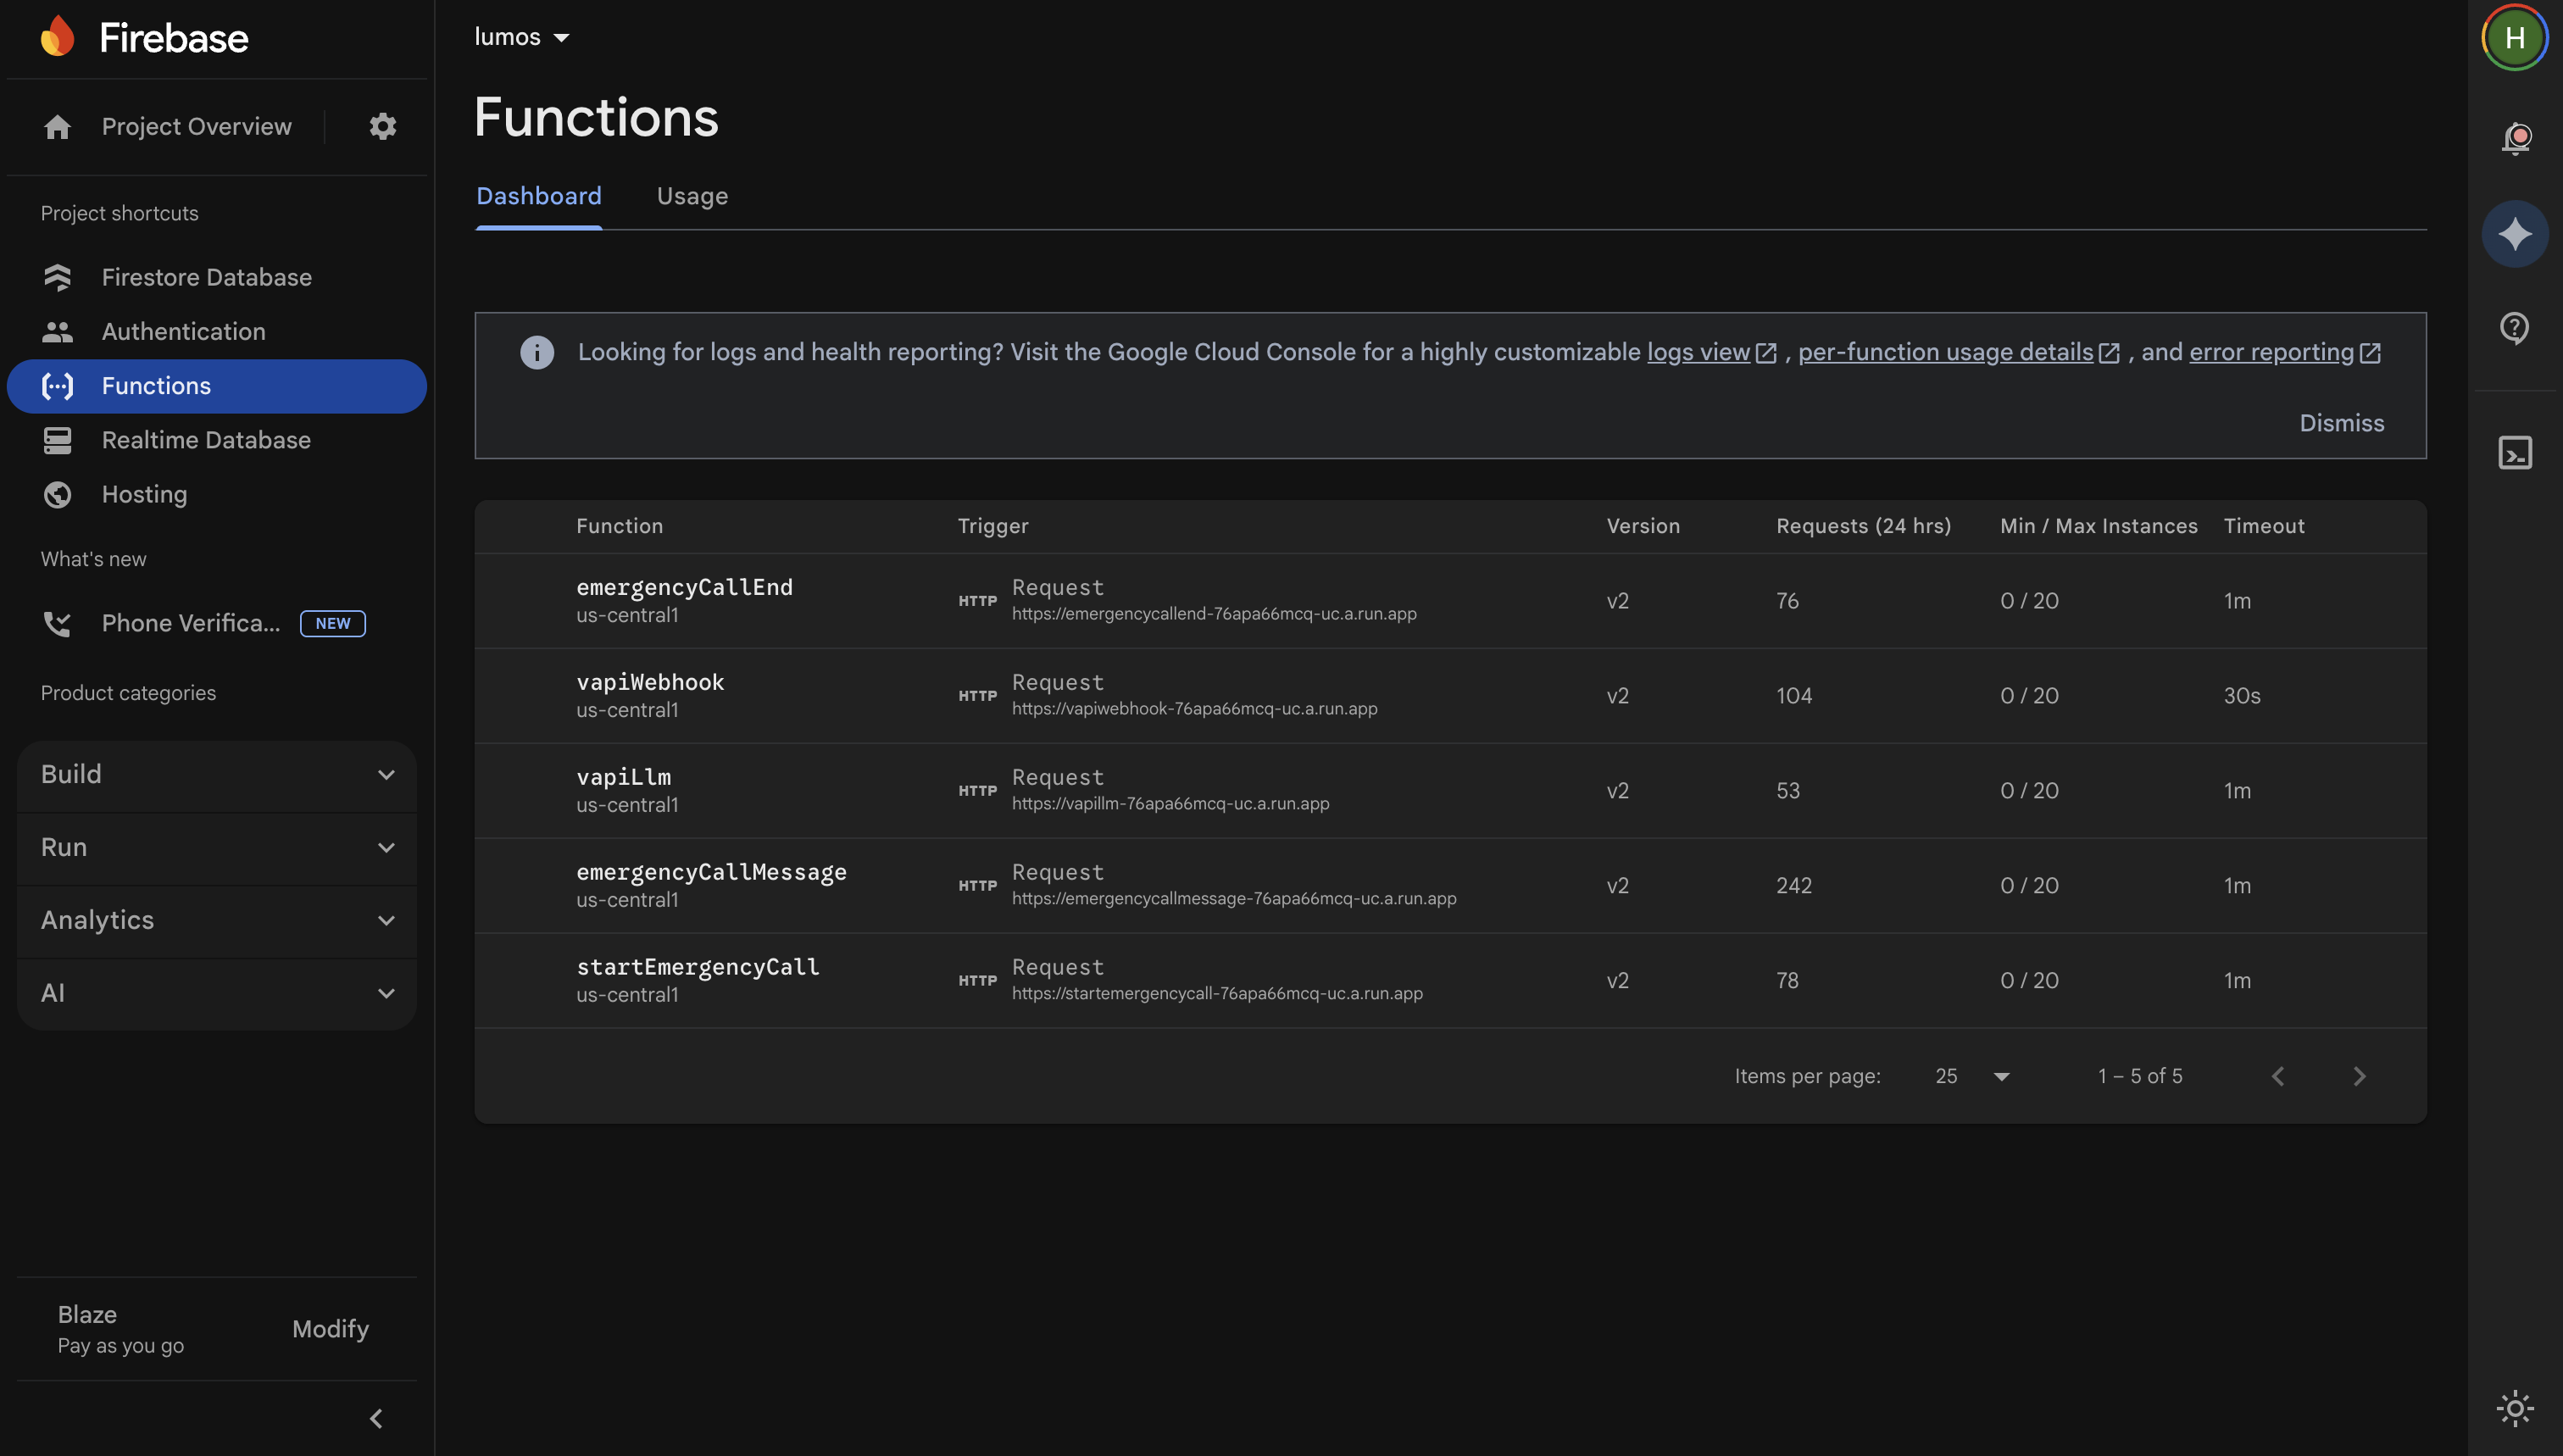
Task: Open the items per page dropdown
Action: [1972, 1076]
